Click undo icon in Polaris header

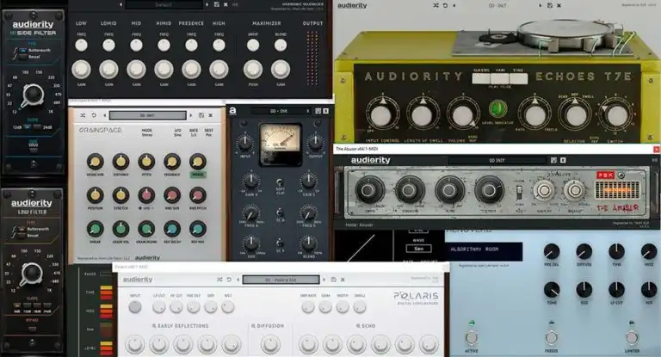[x=229, y=280]
